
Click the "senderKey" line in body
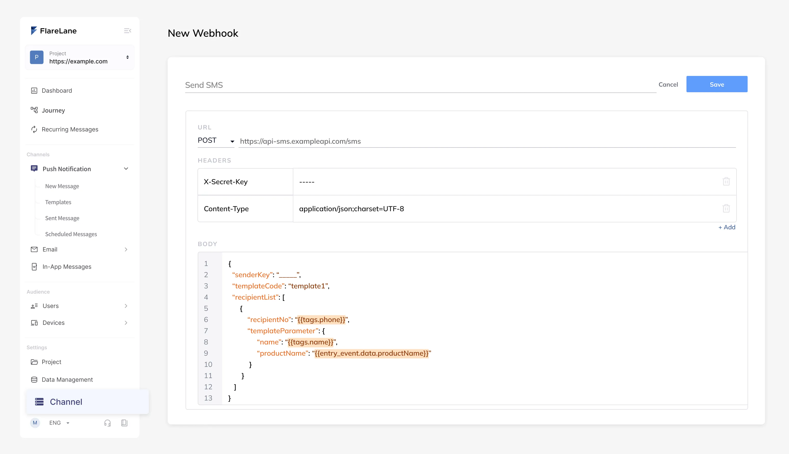[266, 275]
